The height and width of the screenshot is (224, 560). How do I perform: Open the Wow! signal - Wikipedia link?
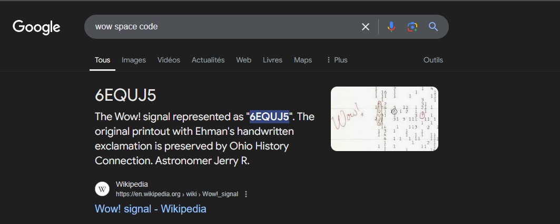(150, 209)
